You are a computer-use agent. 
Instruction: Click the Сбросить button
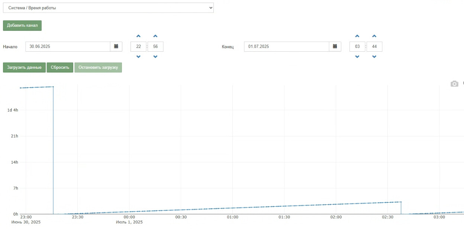click(60, 67)
